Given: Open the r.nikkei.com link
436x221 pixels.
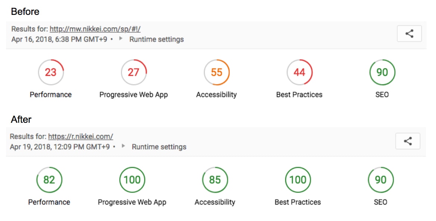Looking at the screenshot, I should tap(81, 136).
